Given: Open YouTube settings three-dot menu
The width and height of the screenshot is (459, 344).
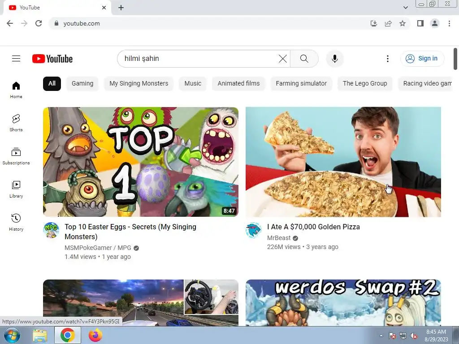Looking at the screenshot, I should click(x=387, y=59).
